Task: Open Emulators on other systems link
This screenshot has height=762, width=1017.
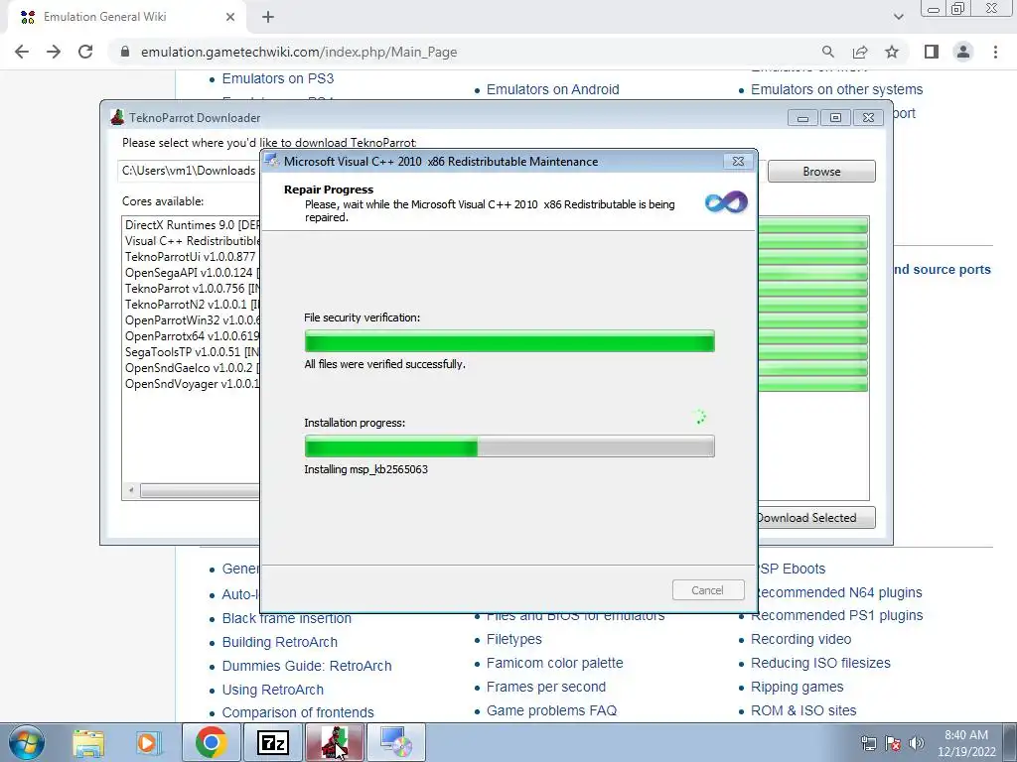Action: [x=836, y=89]
